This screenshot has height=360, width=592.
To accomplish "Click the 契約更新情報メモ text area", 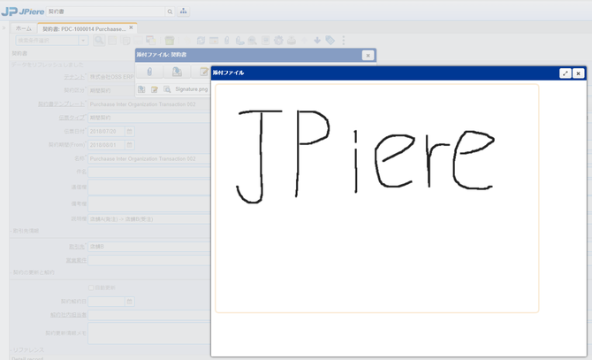I will point(149,333).
